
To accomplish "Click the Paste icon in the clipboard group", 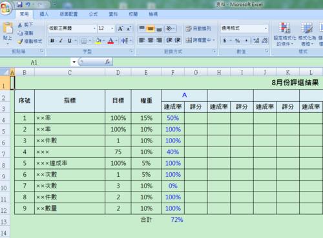I will [8, 28].
